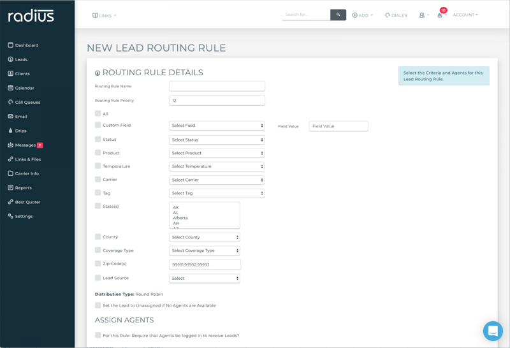510x348 pixels.
Task: Expand the Select Status dropdown
Action: 217,140
